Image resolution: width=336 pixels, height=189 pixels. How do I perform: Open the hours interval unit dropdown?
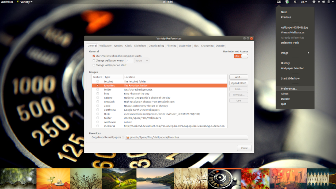(x=142, y=60)
